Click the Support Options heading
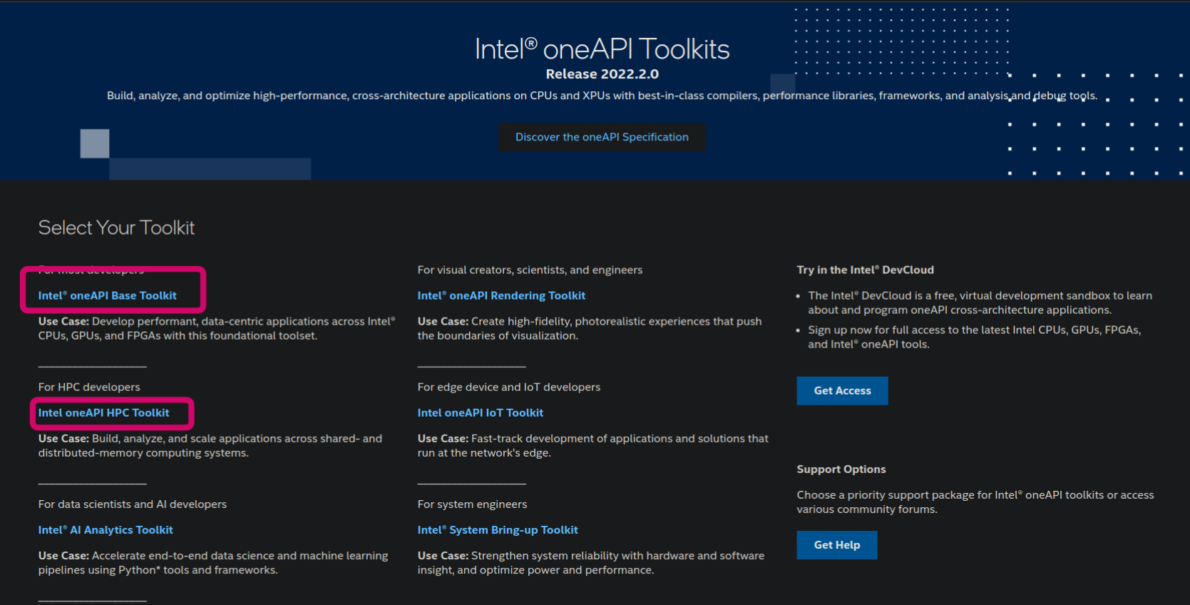This screenshot has height=605, width=1190. [841, 469]
